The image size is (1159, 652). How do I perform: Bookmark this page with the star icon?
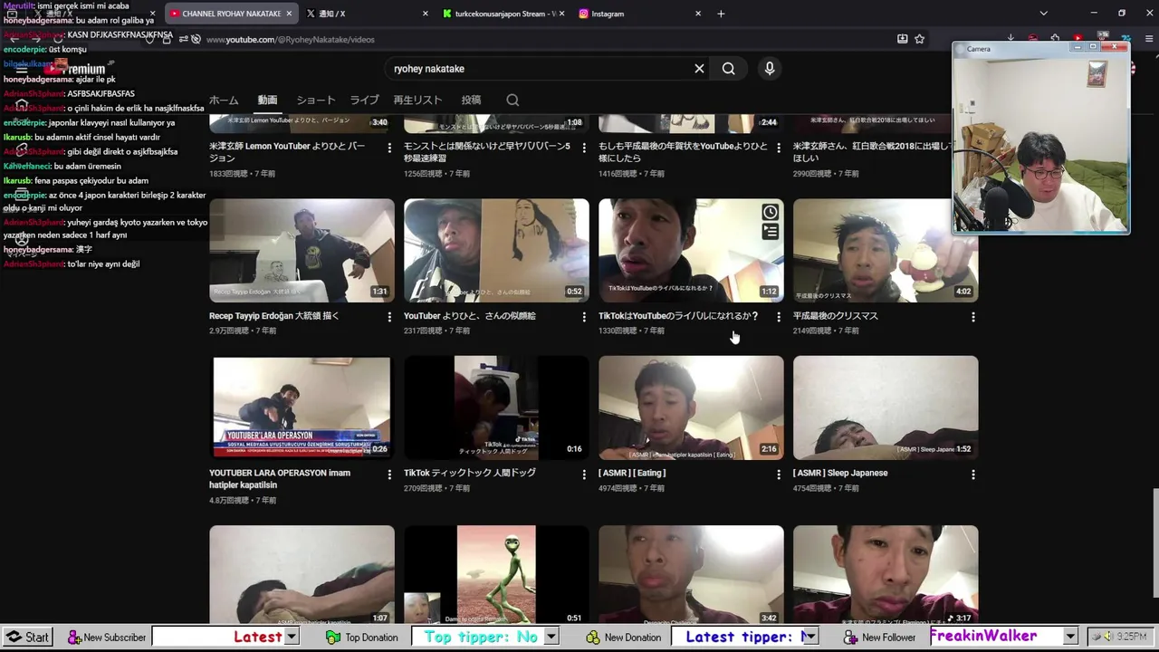(920, 39)
